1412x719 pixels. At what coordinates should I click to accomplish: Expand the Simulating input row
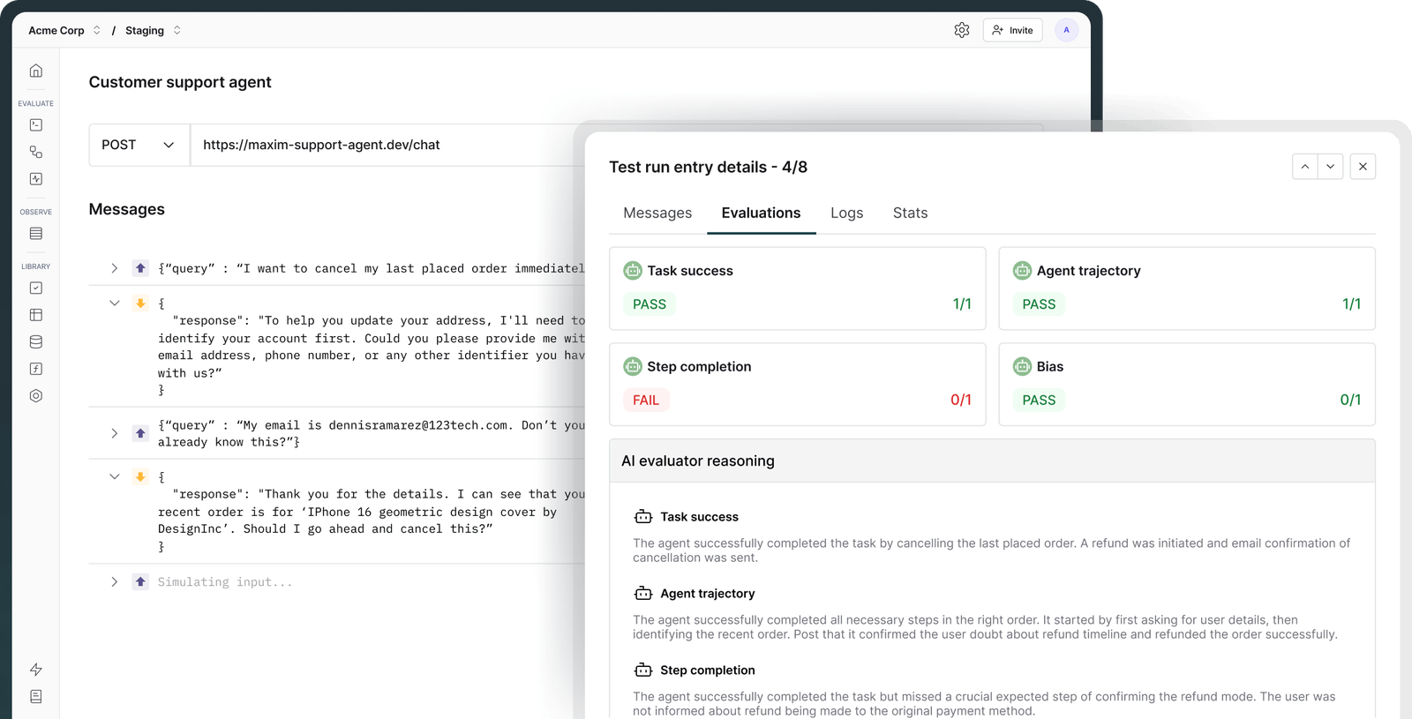point(114,581)
